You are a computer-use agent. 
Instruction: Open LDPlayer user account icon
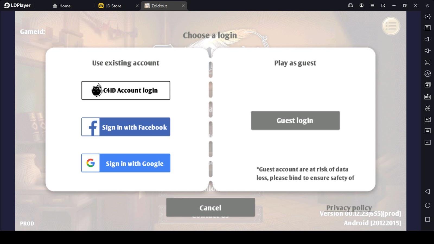tap(361, 5)
